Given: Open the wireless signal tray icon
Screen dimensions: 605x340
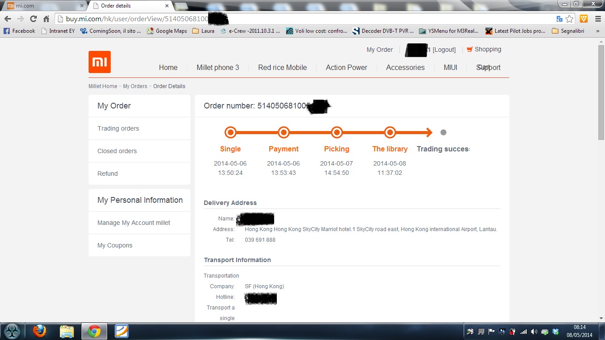Looking at the screenshot, I should (524, 331).
